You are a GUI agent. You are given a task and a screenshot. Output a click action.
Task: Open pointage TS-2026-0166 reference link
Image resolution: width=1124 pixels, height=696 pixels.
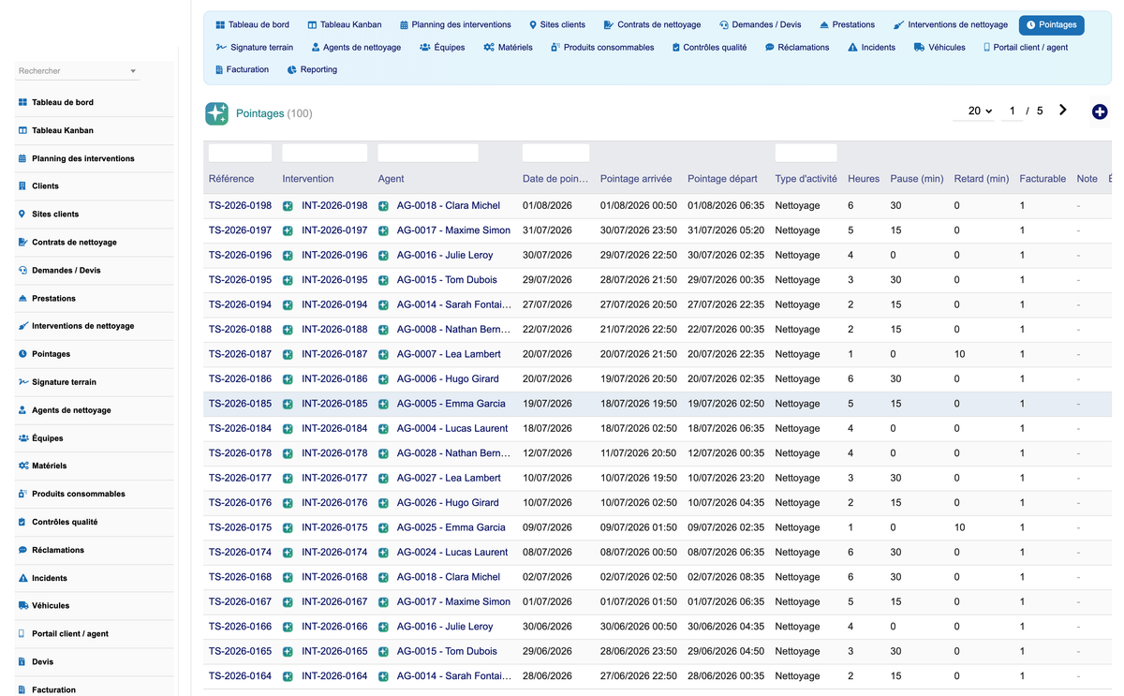click(x=240, y=627)
